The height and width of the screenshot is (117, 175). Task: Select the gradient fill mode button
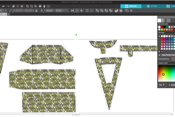pyautogui.click(x=164, y=20)
